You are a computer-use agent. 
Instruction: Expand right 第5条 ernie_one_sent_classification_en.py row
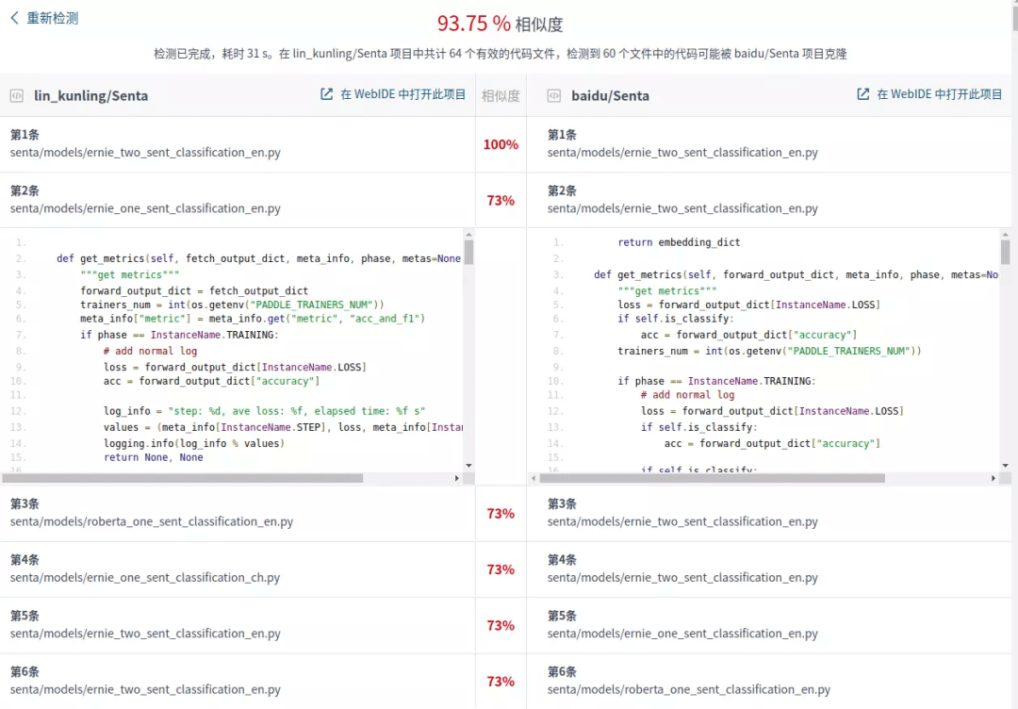769,624
